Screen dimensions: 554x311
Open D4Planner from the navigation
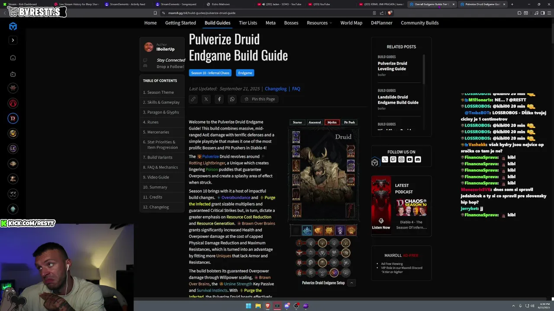point(382,23)
